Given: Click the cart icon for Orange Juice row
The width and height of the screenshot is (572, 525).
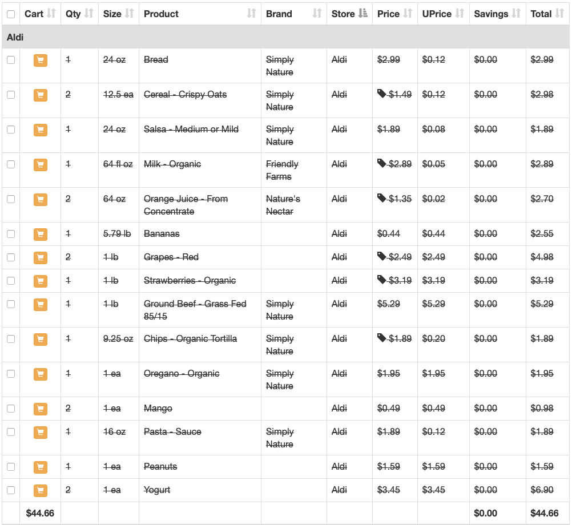Looking at the screenshot, I should tap(41, 199).
